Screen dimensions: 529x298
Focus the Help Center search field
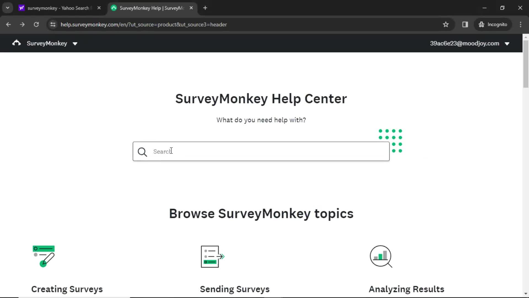261,151
